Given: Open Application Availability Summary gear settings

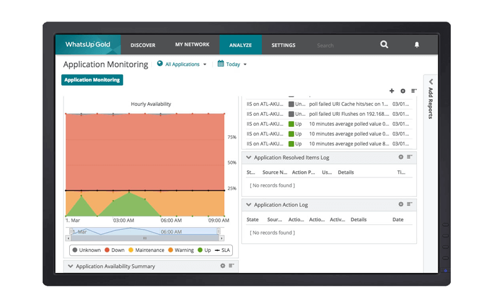Looking at the screenshot, I should [x=223, y=265].
